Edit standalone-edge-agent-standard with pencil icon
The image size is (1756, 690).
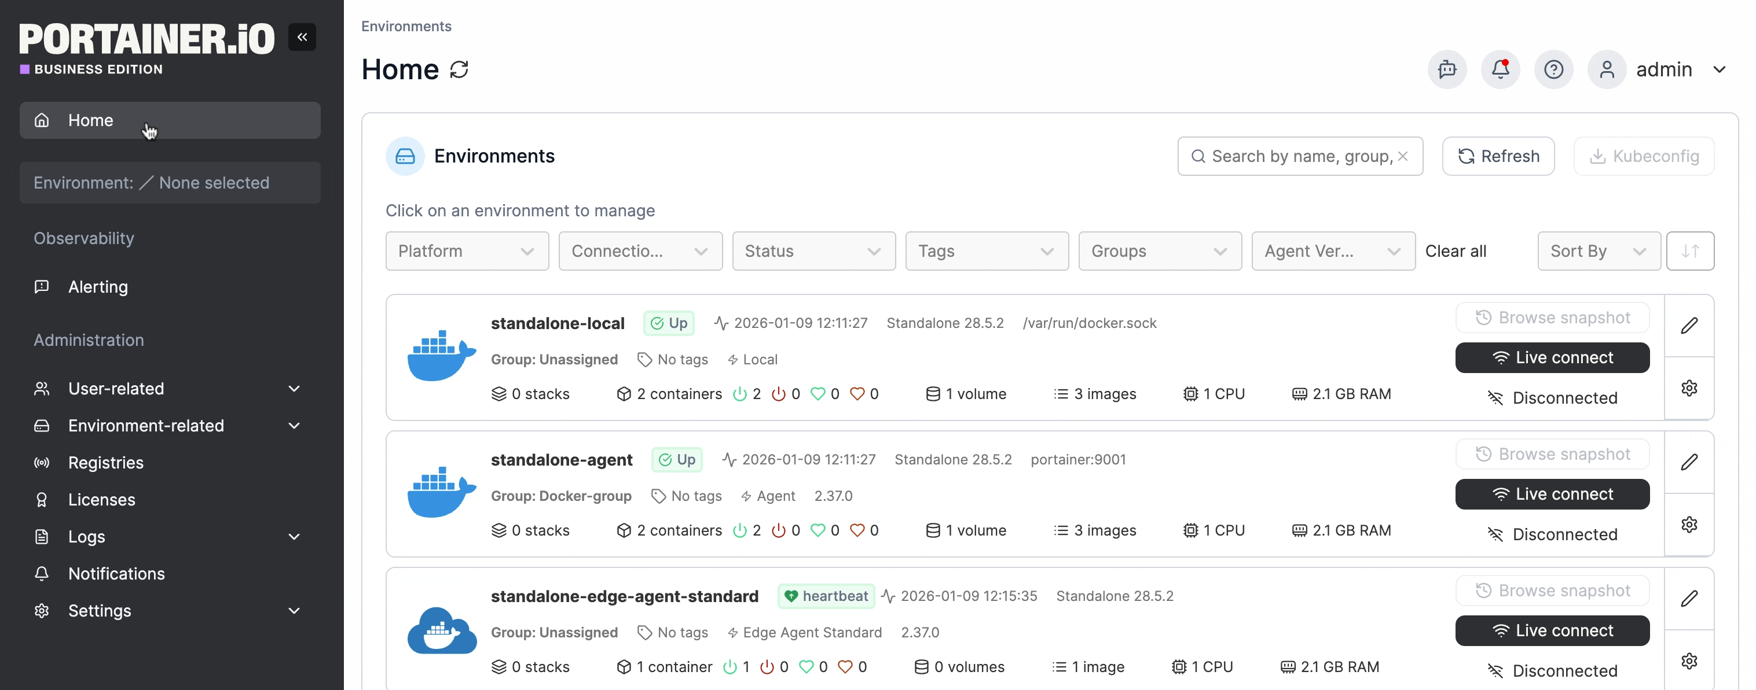pos(1688,599)
